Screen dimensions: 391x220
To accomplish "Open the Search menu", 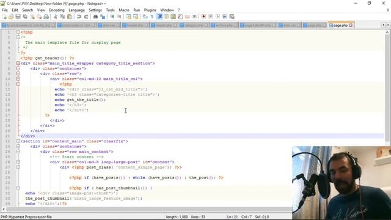I will coord(27,10).
